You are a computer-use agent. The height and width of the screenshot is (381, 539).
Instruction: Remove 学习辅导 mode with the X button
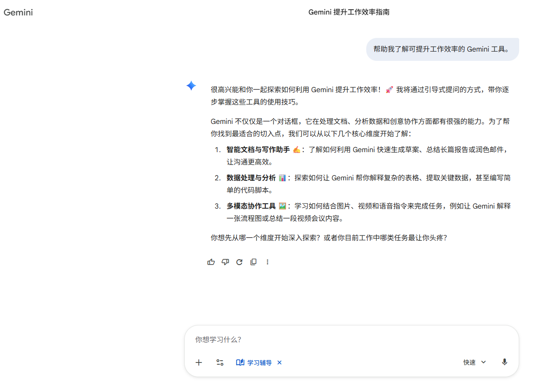[x=279, y=362]
